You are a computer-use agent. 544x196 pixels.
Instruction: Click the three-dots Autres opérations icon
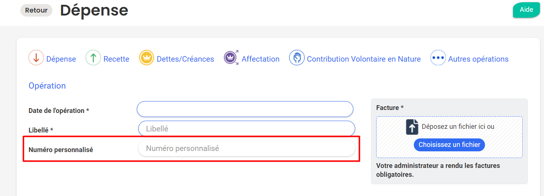[438, 58]
